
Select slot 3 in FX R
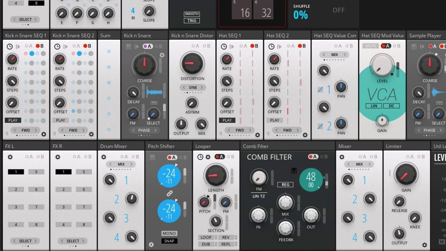63,207
